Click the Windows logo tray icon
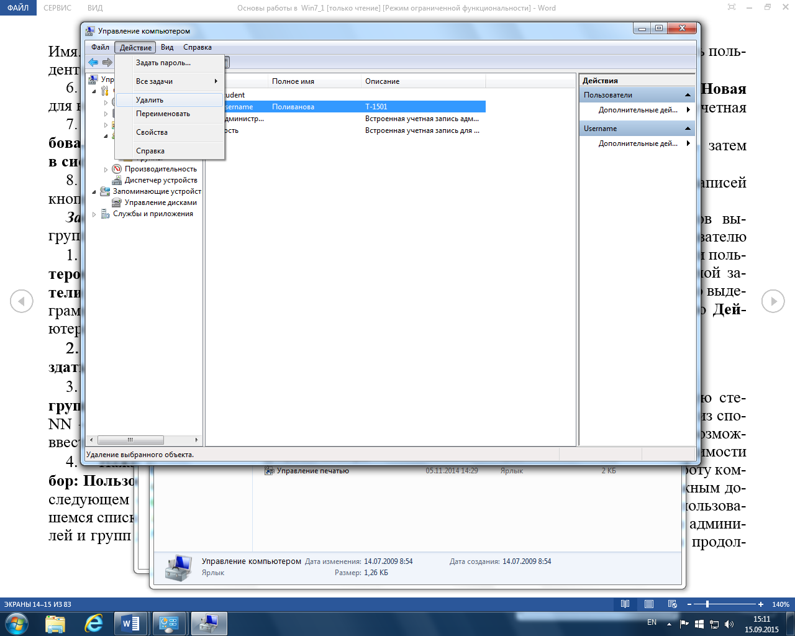Screen dimensions: 795x636 [x=699, y=624]
